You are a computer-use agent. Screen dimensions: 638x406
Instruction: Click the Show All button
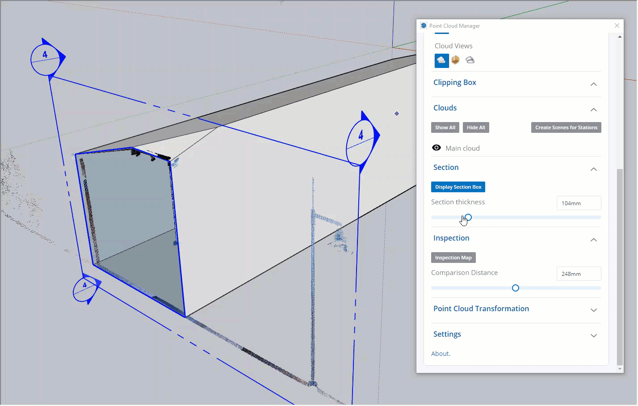[445, 127]
